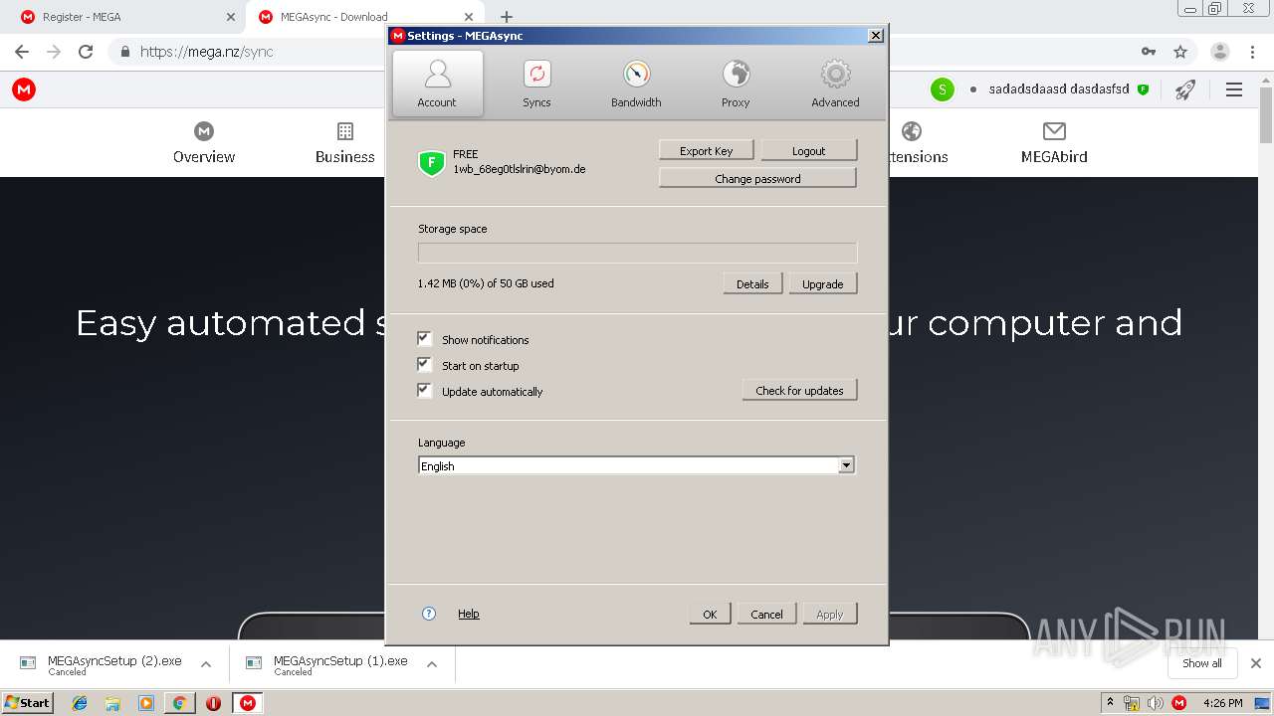Close the downloads bar

click(1256, 663)
